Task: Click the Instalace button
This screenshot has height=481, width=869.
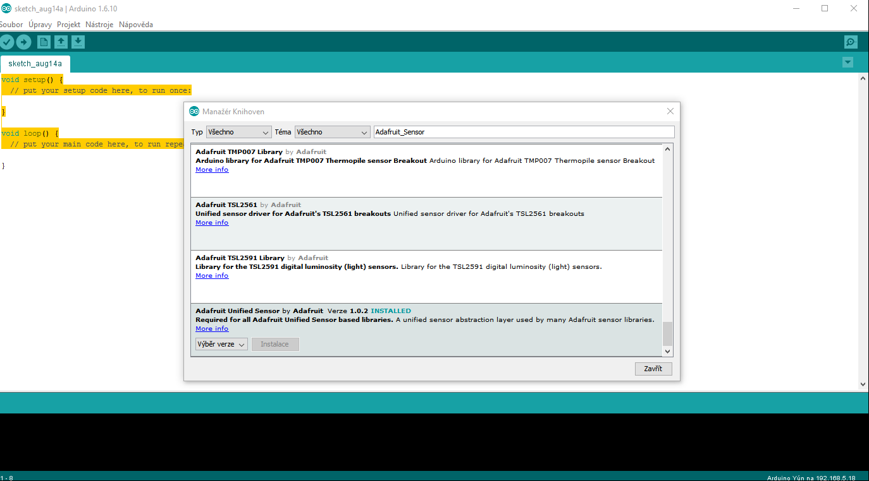Action: tap(275, 344)
